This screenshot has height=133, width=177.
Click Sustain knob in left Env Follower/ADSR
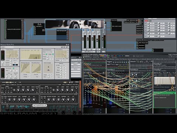[33, 90]
